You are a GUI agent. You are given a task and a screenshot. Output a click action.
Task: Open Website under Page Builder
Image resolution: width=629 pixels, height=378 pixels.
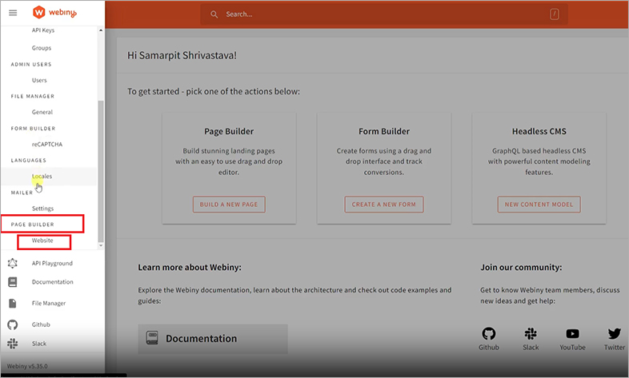coord(42,241)
